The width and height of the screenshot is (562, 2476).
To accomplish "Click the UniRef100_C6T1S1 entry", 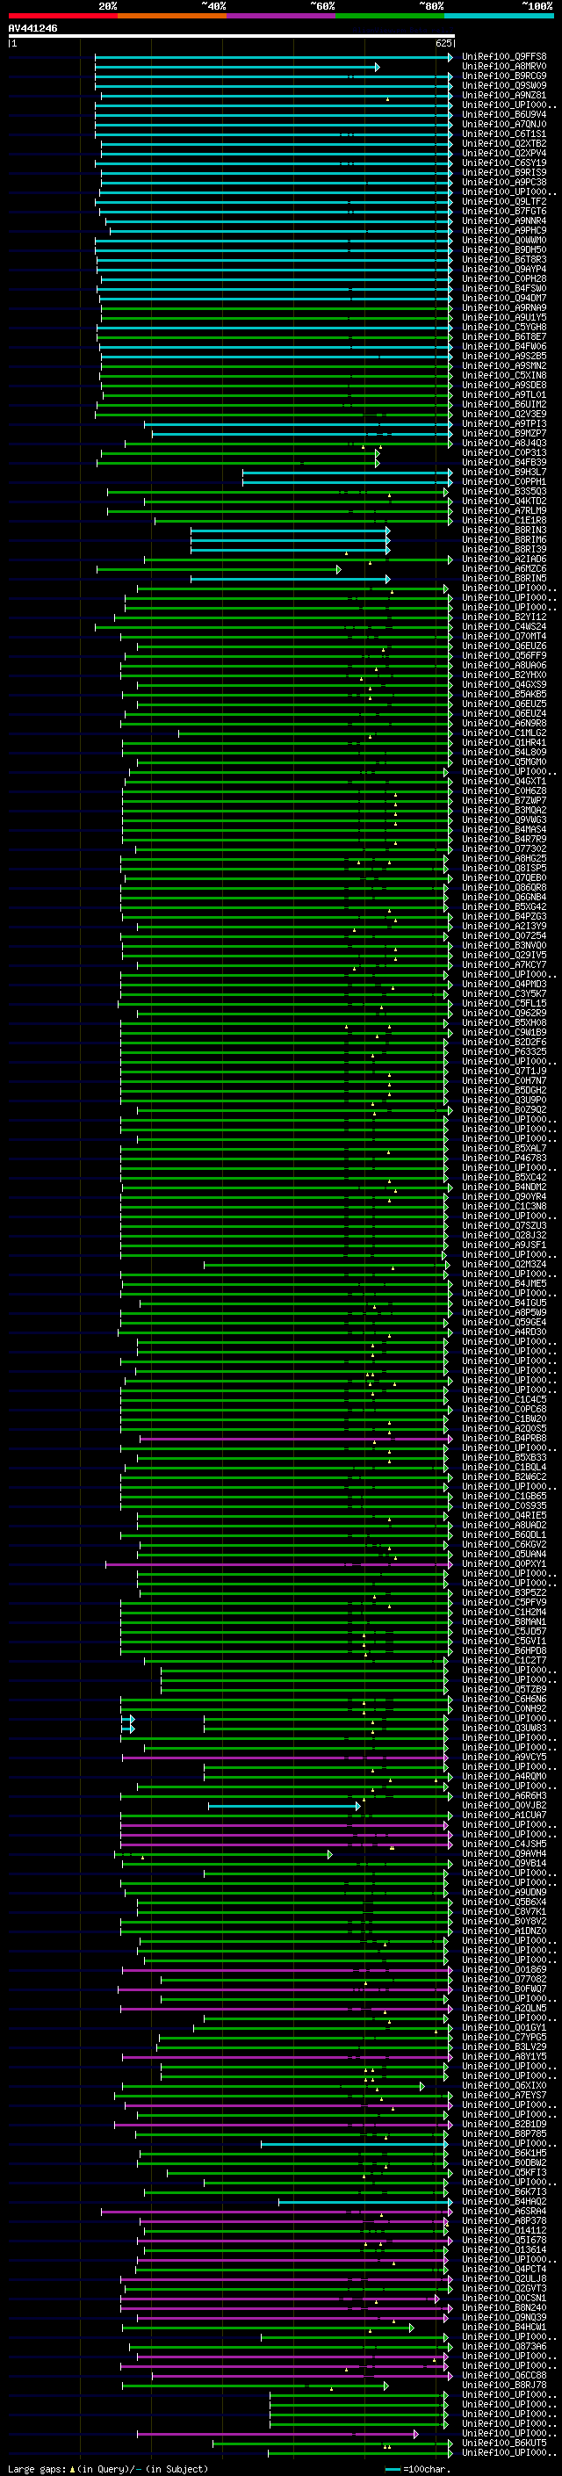I will [x=504, y=134].
